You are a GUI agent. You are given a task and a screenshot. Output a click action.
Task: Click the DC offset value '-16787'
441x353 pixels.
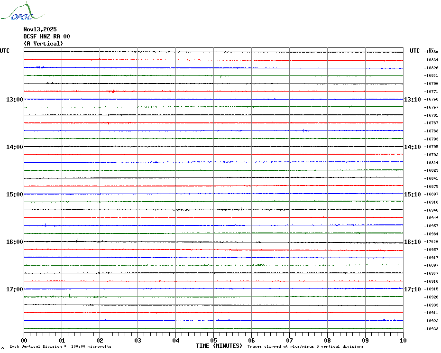(x=431, y=123)
